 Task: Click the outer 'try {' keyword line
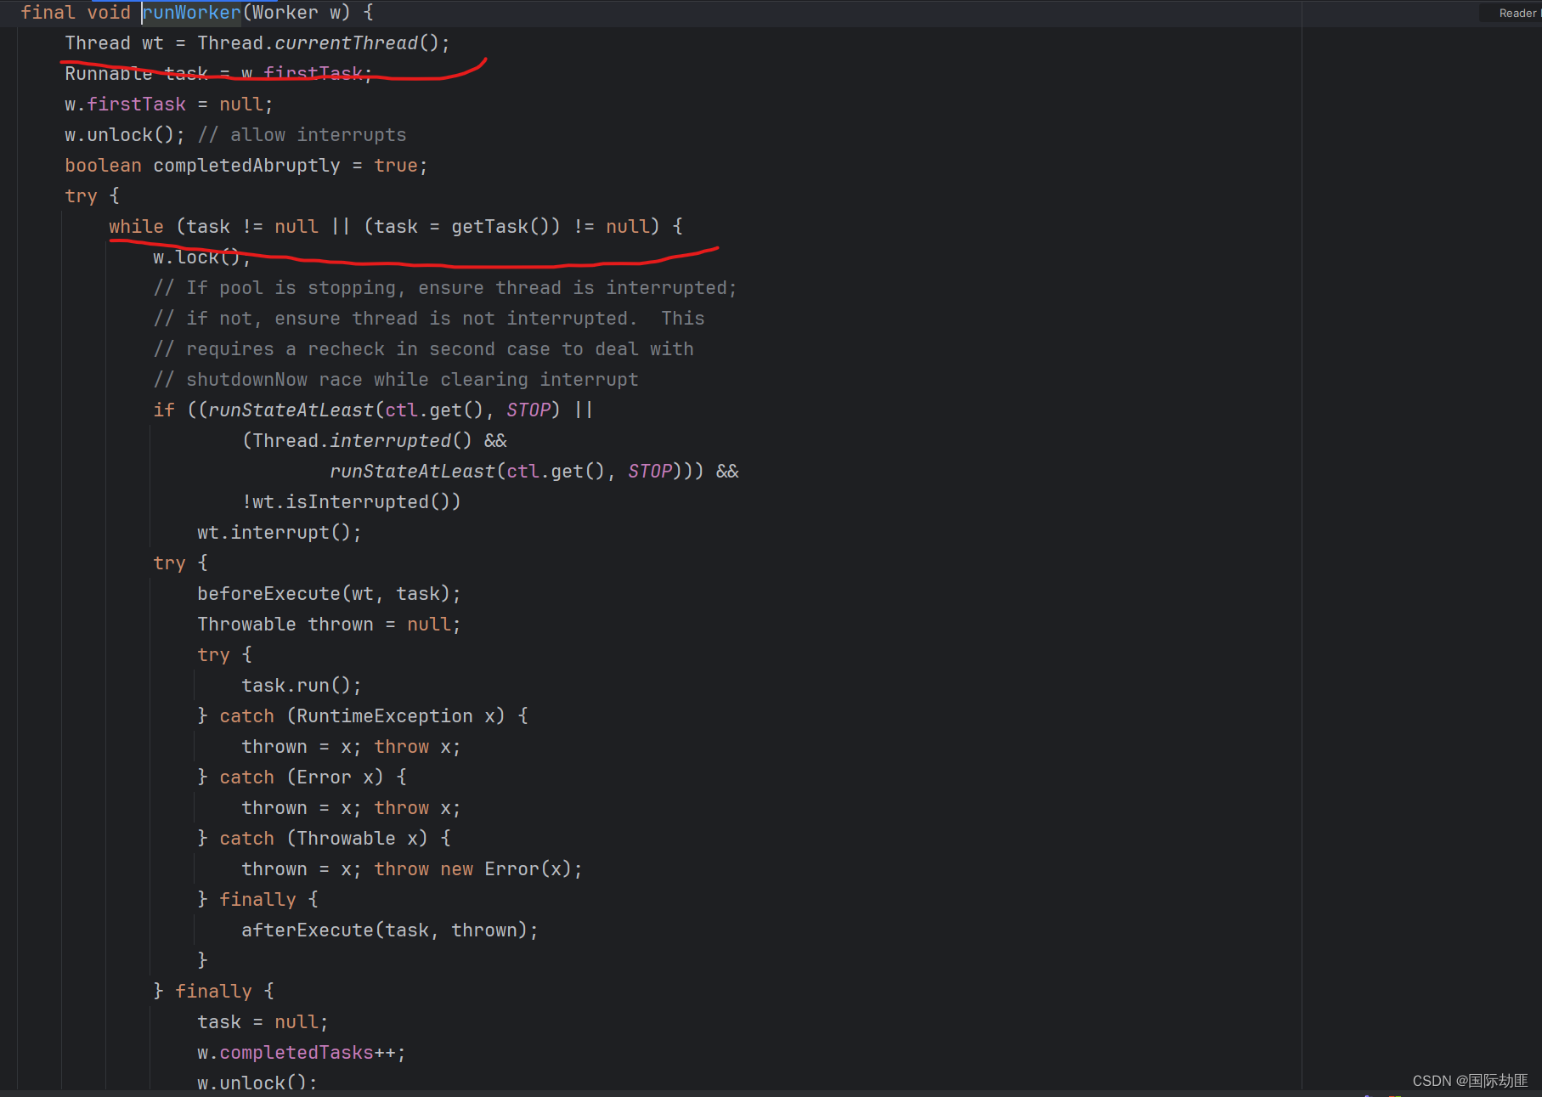click(92, 196)
